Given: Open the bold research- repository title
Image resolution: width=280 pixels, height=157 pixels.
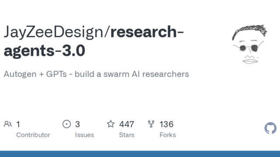Looking at the screenshot, I should pyautogui.click(x=147, y=32).
